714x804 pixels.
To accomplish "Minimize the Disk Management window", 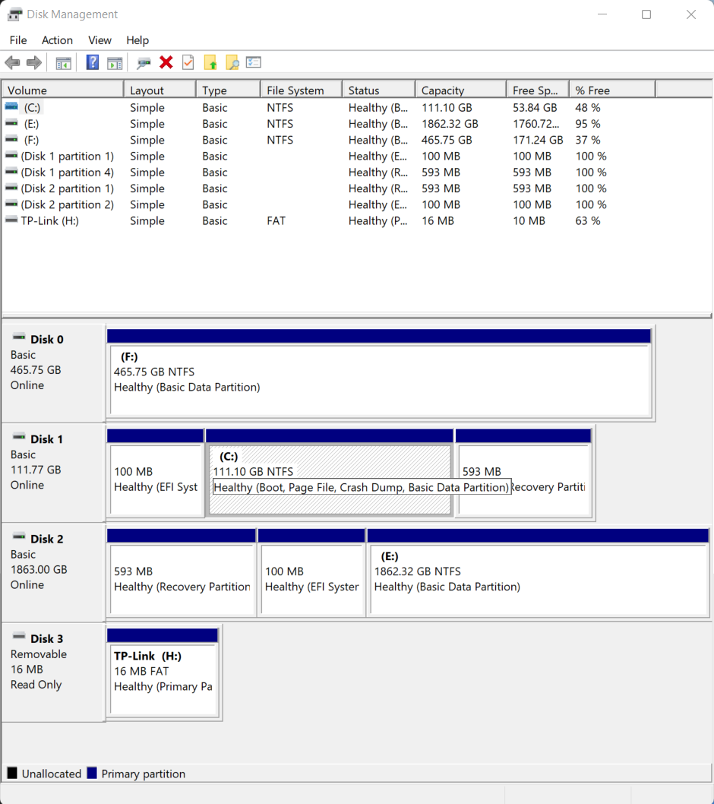I will (602, 14).
